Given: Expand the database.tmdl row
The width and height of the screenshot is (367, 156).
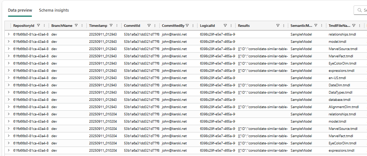Looking at the screenshot, I should [8, 99].
